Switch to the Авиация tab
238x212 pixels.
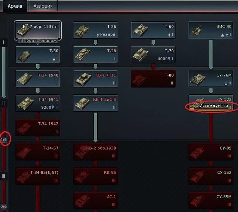(x=43, y=6)
